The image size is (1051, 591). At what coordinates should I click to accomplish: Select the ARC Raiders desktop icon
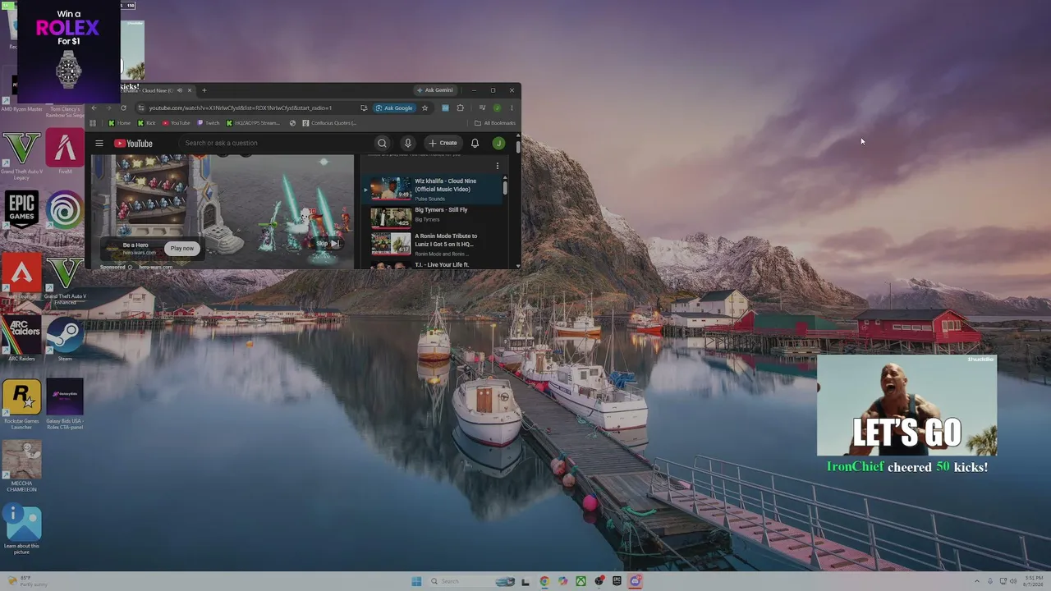pyautogui.click(x=21, y=340)
